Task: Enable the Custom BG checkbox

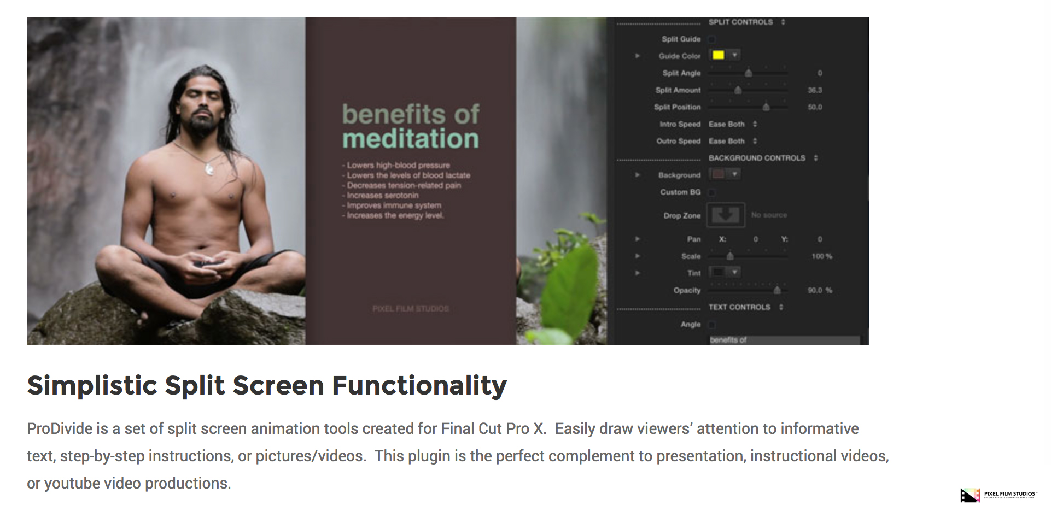Action: click(x=711, y=192)
